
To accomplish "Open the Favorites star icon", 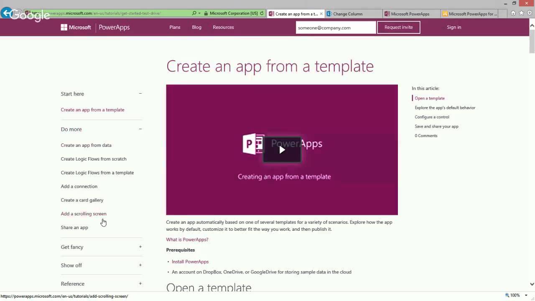I will point(521,13).
